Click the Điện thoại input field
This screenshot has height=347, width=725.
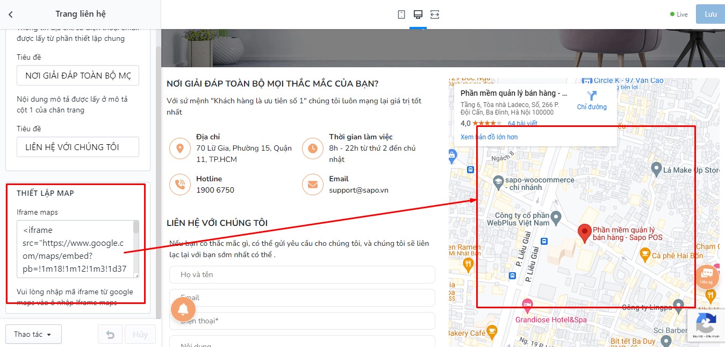[x=302, y=321]
